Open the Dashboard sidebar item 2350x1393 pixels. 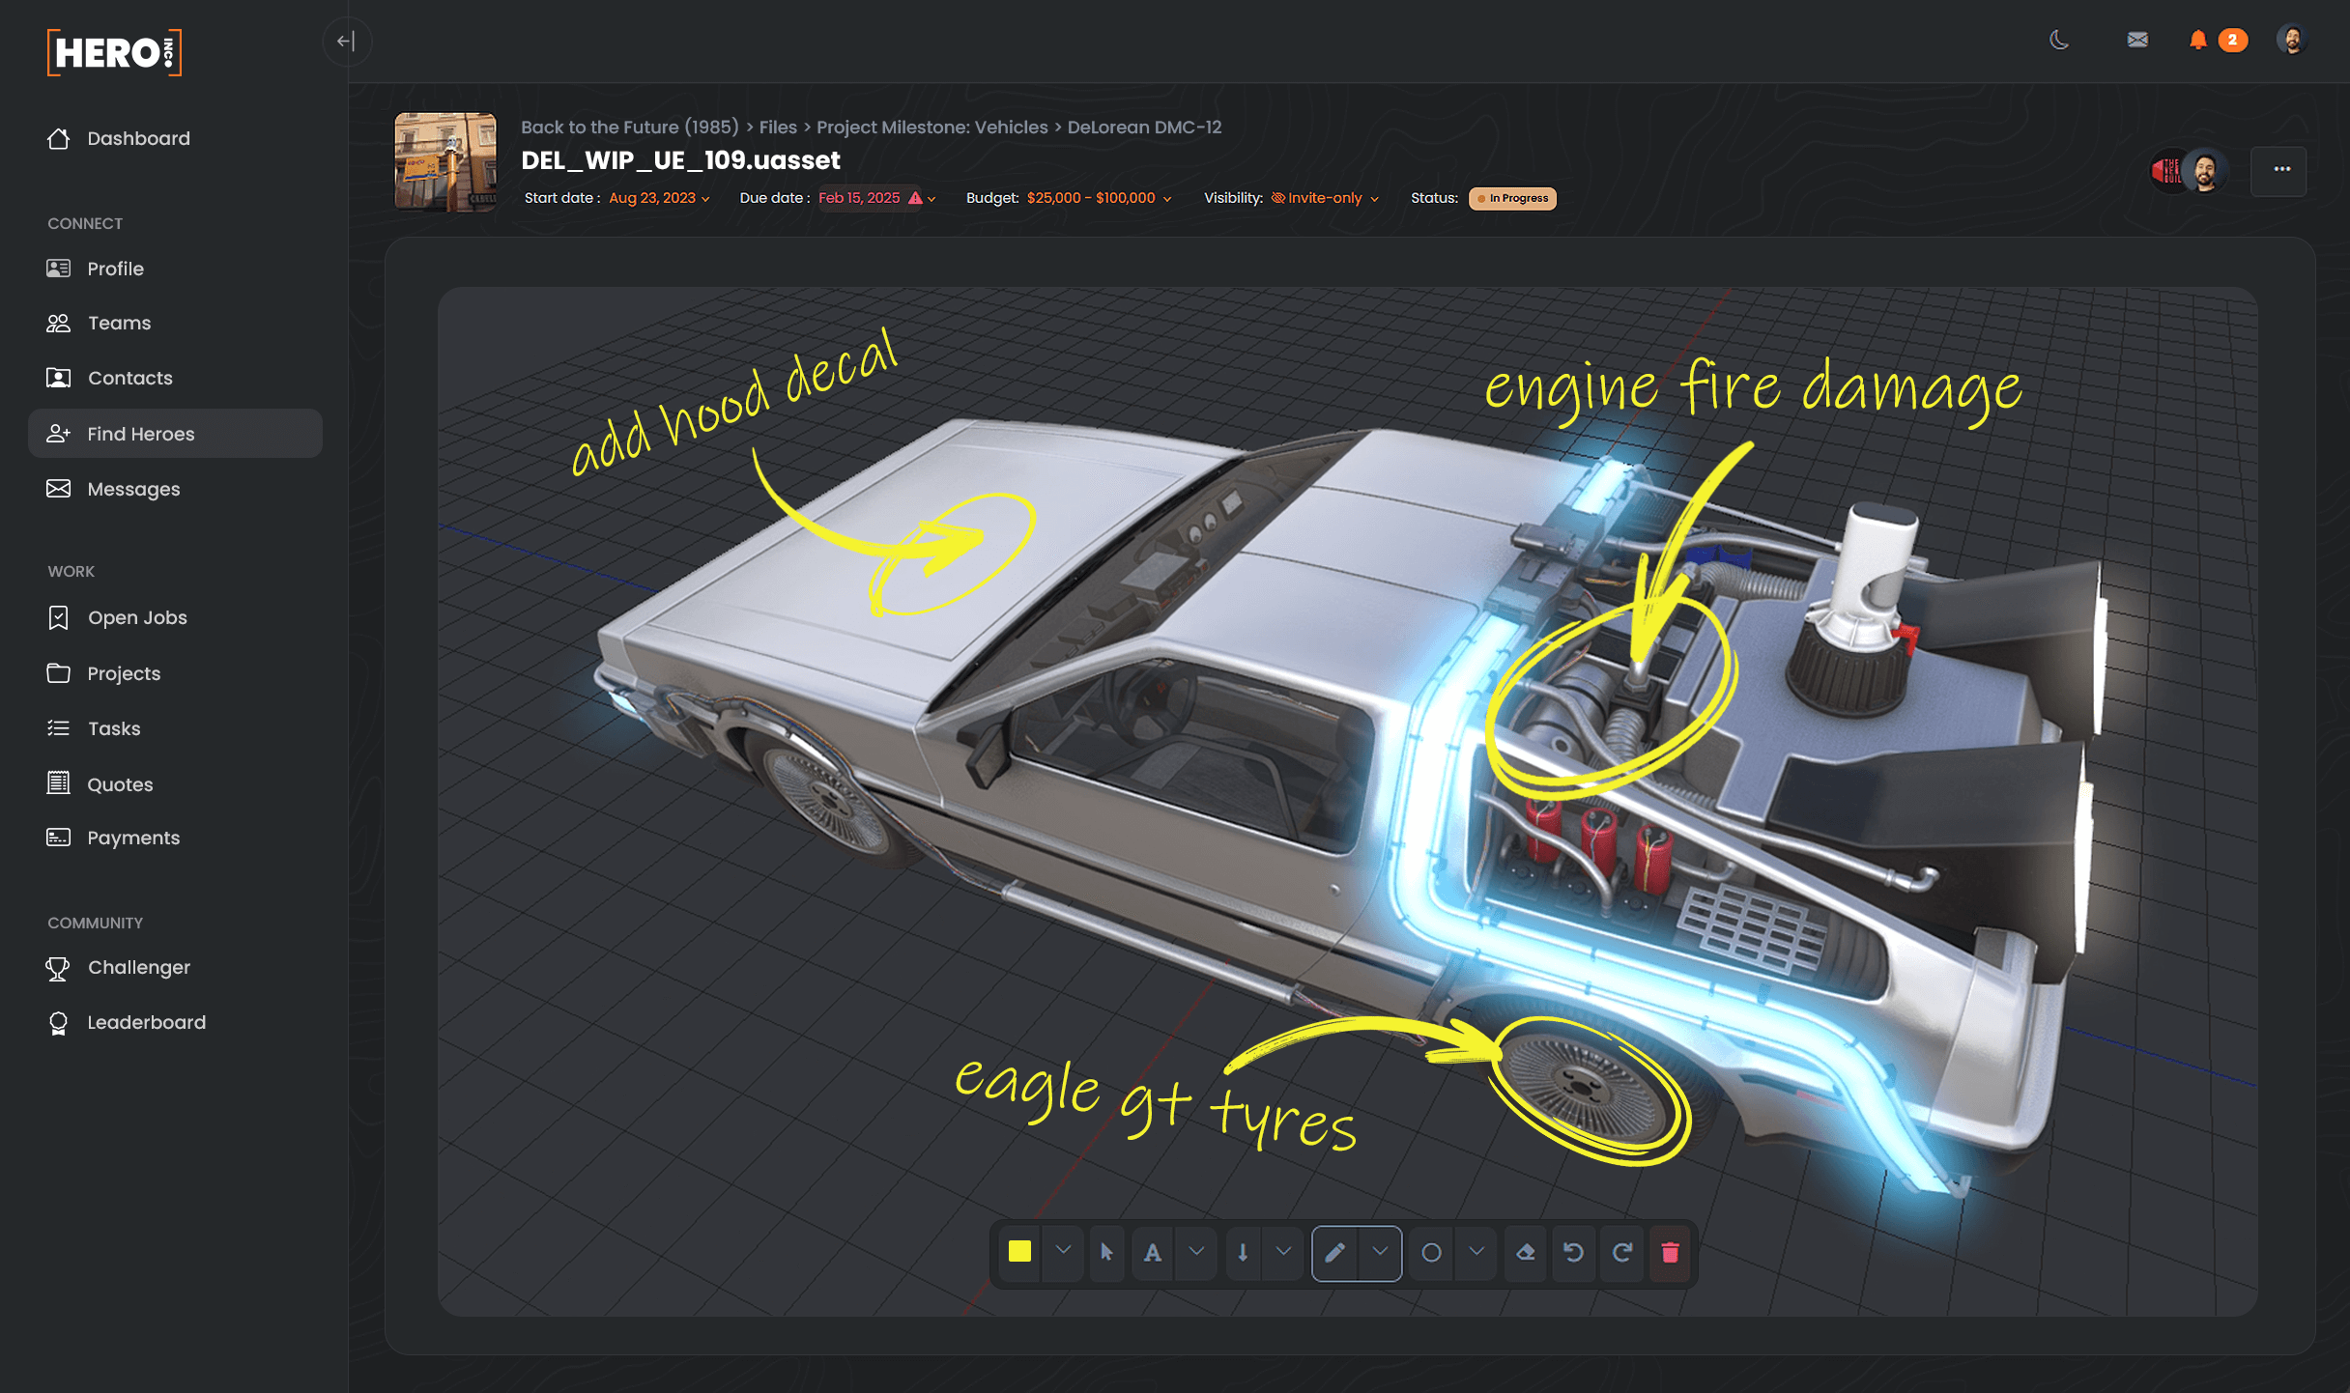(x=137, y=139)
